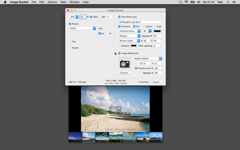Click the image watermark Opacity field 66
The height and width of the screenshot is (150, 240).
(x=158, y=73)
